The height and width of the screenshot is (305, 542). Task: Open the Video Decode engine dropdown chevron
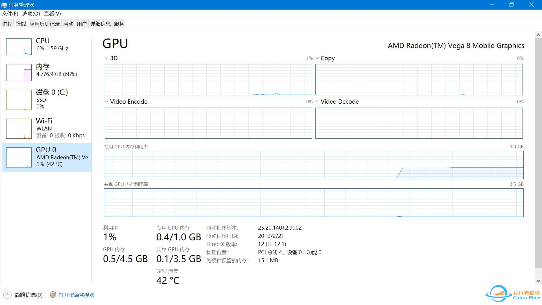click(x=317, y=102)
